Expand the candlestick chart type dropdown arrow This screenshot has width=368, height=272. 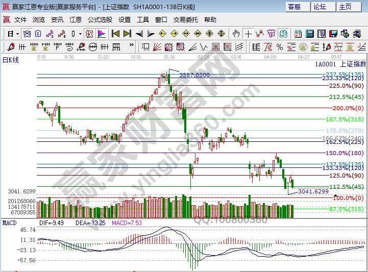(x=80, y=34)
